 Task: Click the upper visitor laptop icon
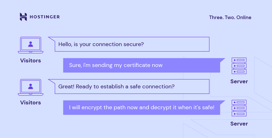[x=31, y=45]
